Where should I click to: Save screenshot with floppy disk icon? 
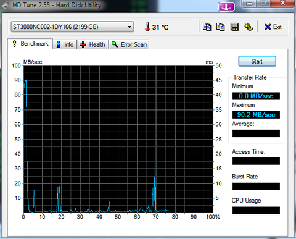pos(234,27)
